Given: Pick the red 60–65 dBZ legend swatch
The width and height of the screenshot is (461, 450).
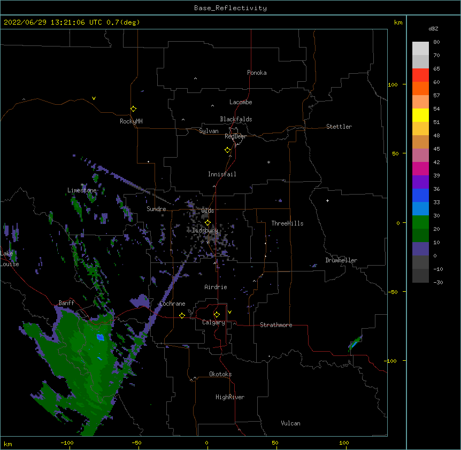Looking at the screenshot, I should (420, 75).
